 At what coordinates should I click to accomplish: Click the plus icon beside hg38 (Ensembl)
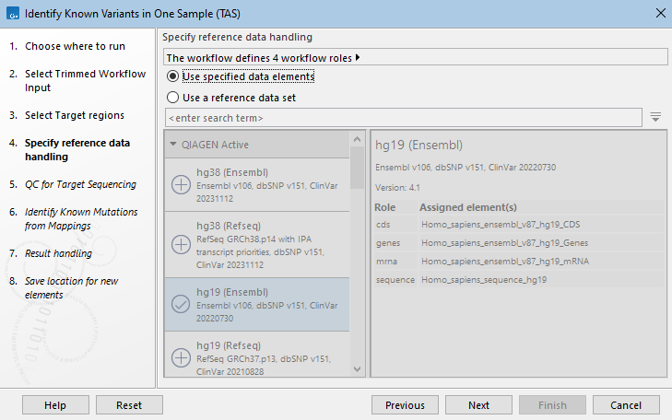click(x=182, y=184)
